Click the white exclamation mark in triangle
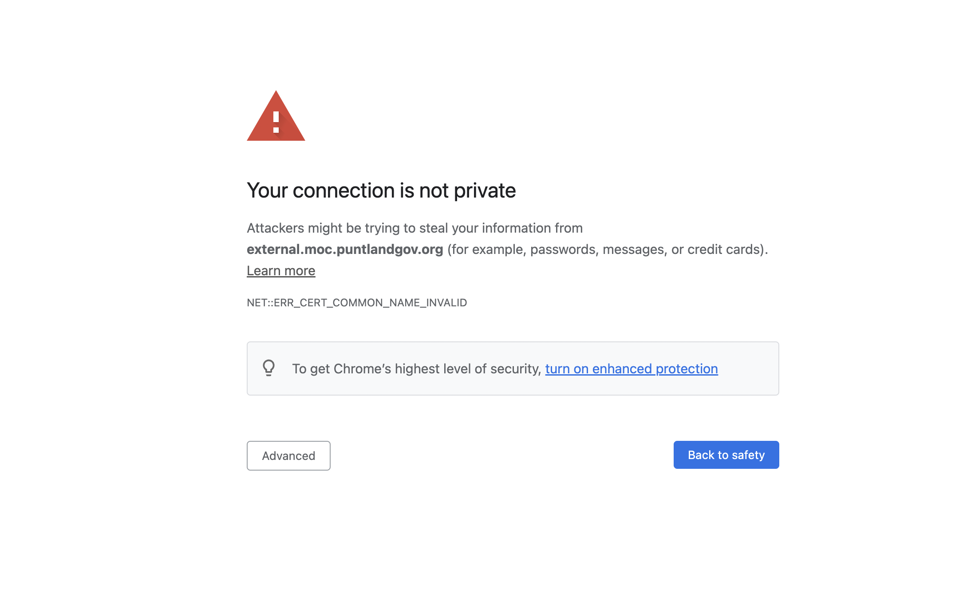This screenshot has height=602, width=971. click(x=276, y=122)
